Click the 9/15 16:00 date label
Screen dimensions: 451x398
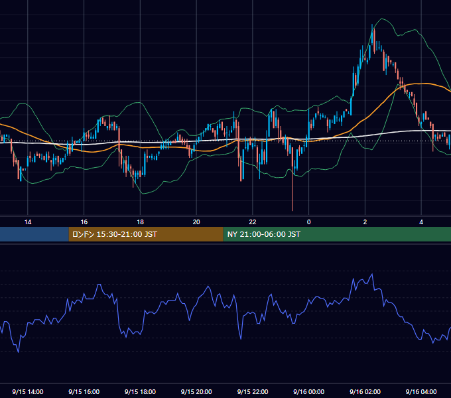tap(84, 391)
